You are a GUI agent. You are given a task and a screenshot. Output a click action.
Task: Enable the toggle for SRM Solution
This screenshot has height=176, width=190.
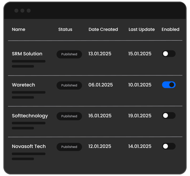pos(169,54)
